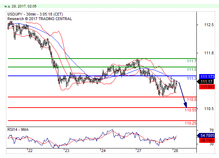Click the date axis marker 27
The image size is (219, 158).
point(139,151)
